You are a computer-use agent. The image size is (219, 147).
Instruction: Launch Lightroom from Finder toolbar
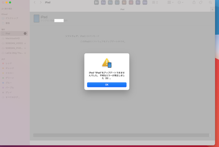pyautogui.click(x=117, y=2)
